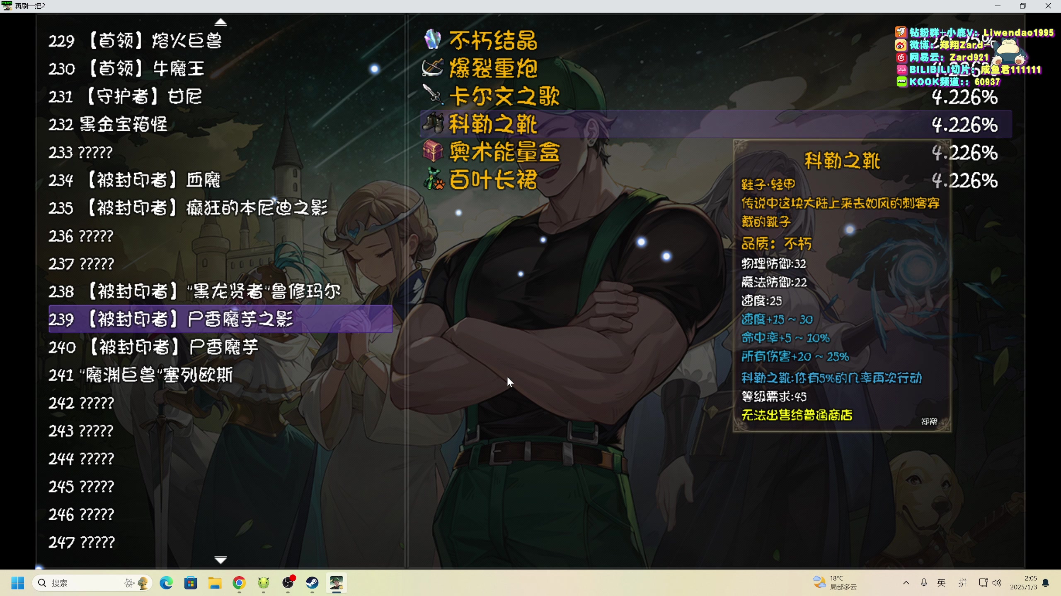Open the volume speaker tray icon
The width and height of the screenshot is (1061, 596).
coord(997,583)
